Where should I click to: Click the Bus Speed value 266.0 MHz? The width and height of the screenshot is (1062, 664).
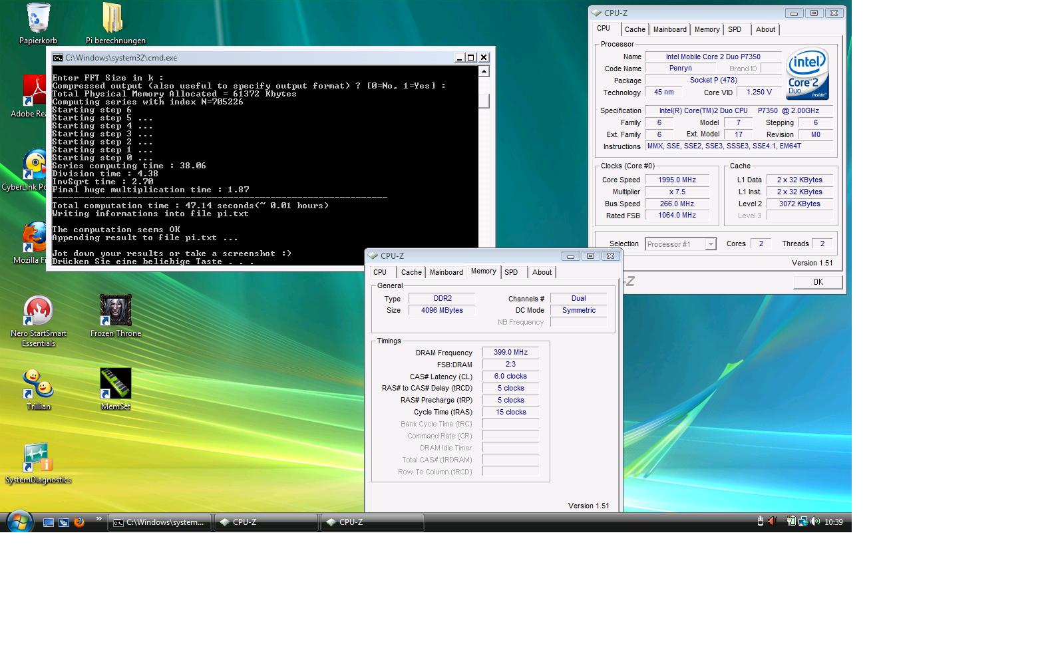677,204
